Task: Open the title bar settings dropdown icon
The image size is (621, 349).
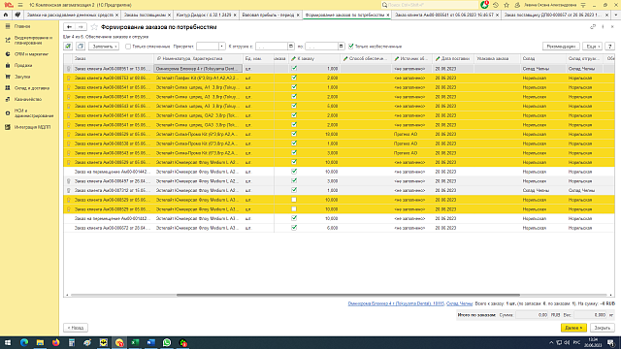Action: pos(583,5)
